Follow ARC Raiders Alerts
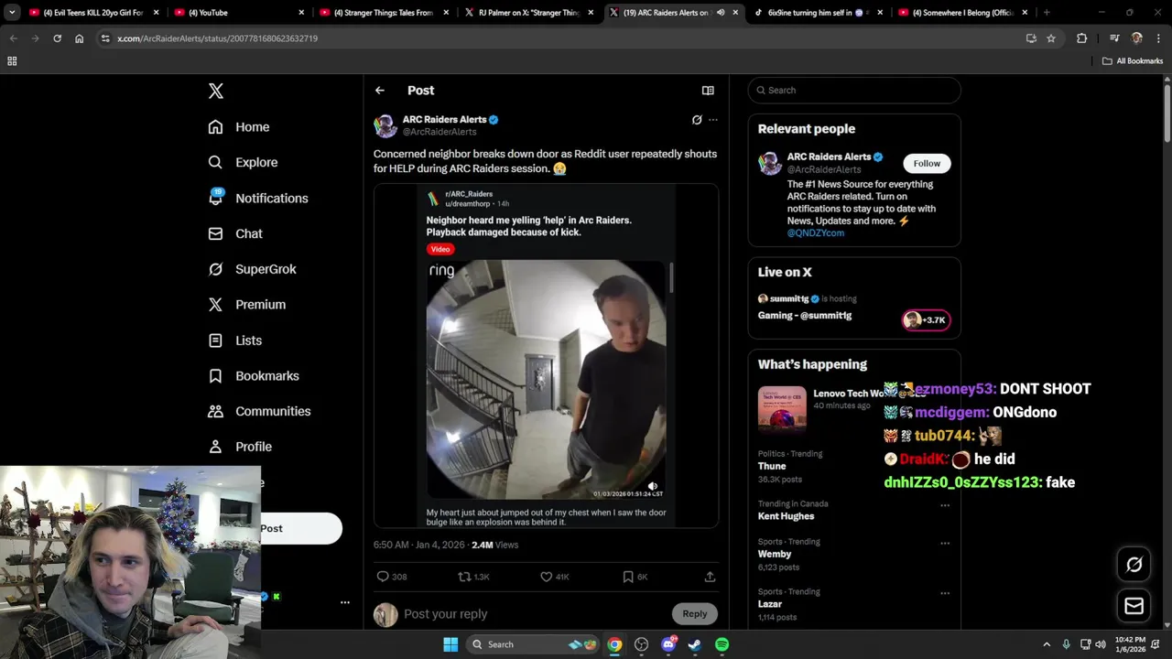The width and height of the screenshot is (1172, 659). [926, 164]
